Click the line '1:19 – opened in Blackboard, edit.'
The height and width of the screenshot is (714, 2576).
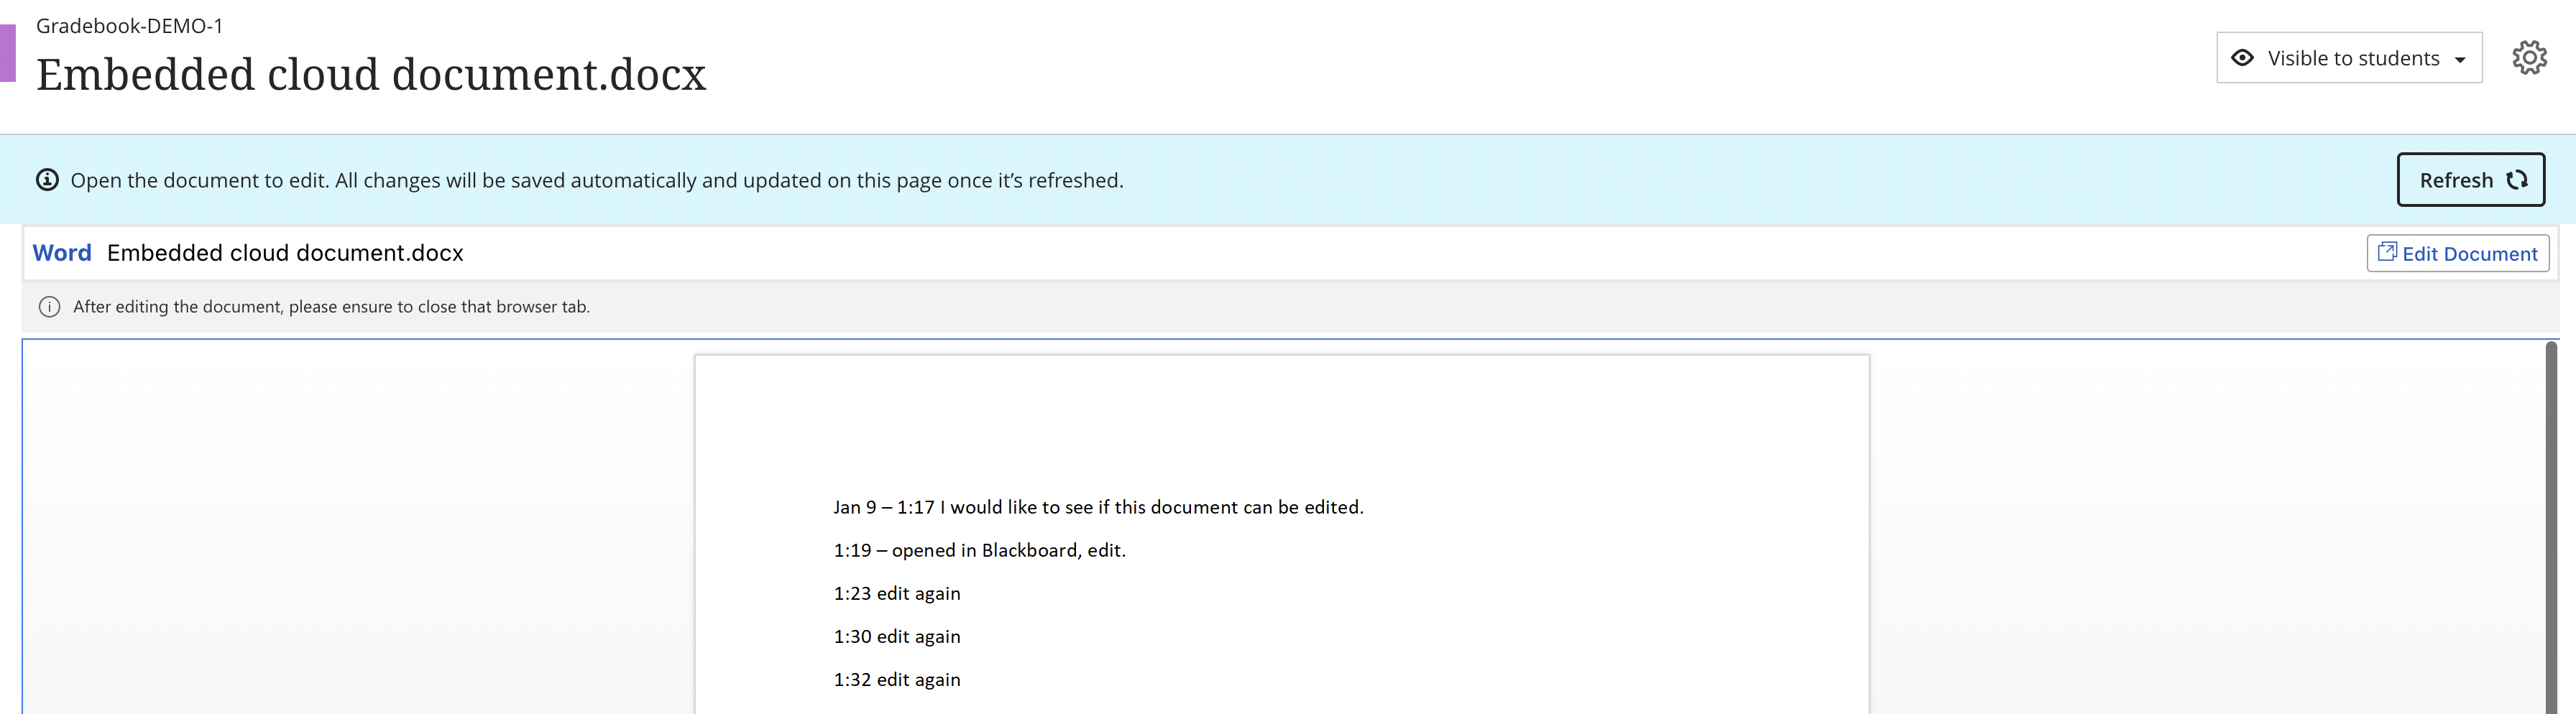click(979, 550)
